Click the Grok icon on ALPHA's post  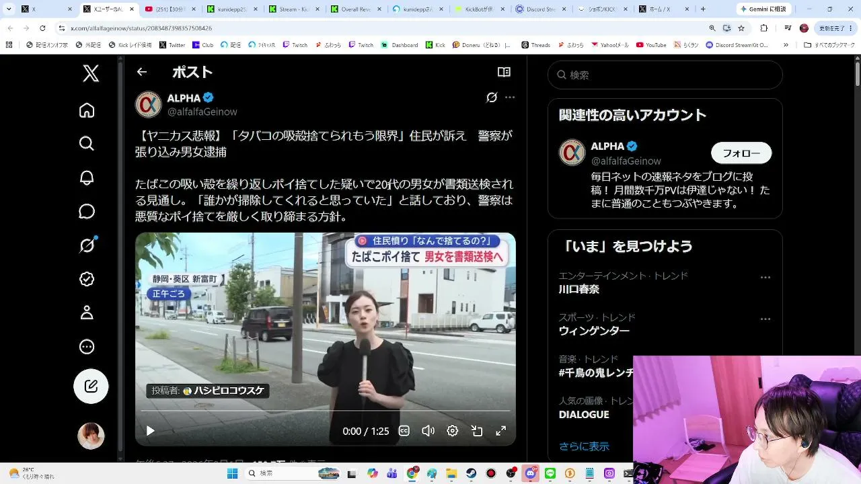(492, 97)
